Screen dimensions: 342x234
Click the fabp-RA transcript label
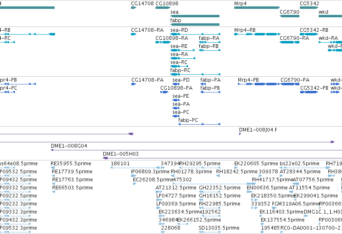[209, 38]
